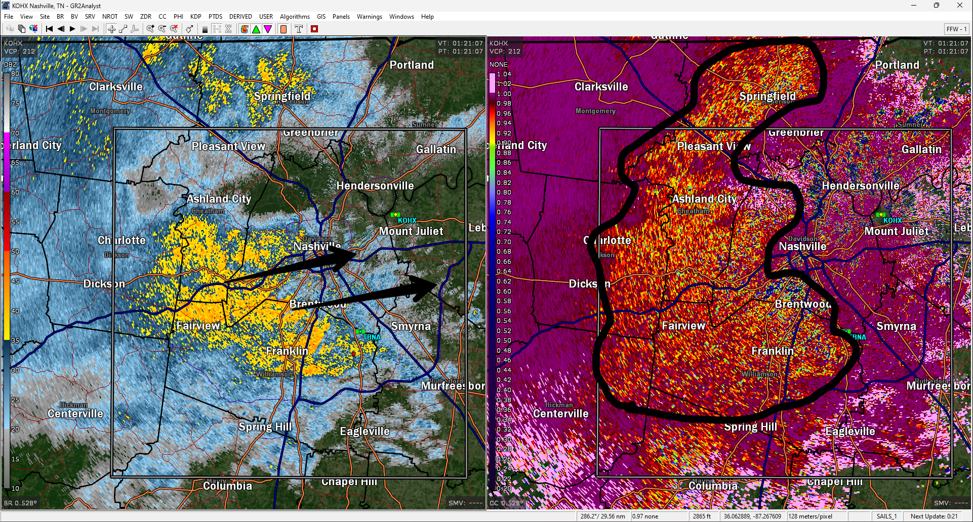Jump to first frame in loop
The height and width of the screenshot is (522, 973).
coord(49,29)
